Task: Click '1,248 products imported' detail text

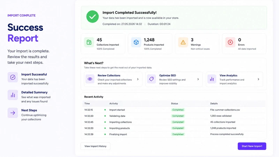Action: click(223, 128)
